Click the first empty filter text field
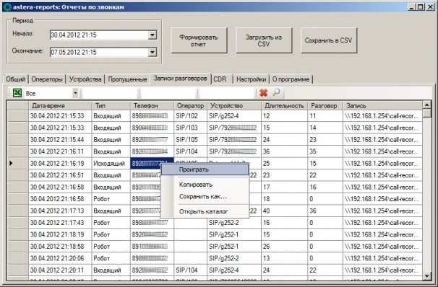This screenshot has width=438, height=287. pos(111,93)
